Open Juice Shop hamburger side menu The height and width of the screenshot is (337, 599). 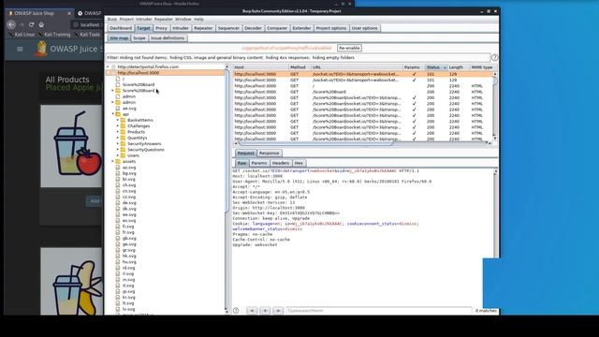[x=20, y=49]
